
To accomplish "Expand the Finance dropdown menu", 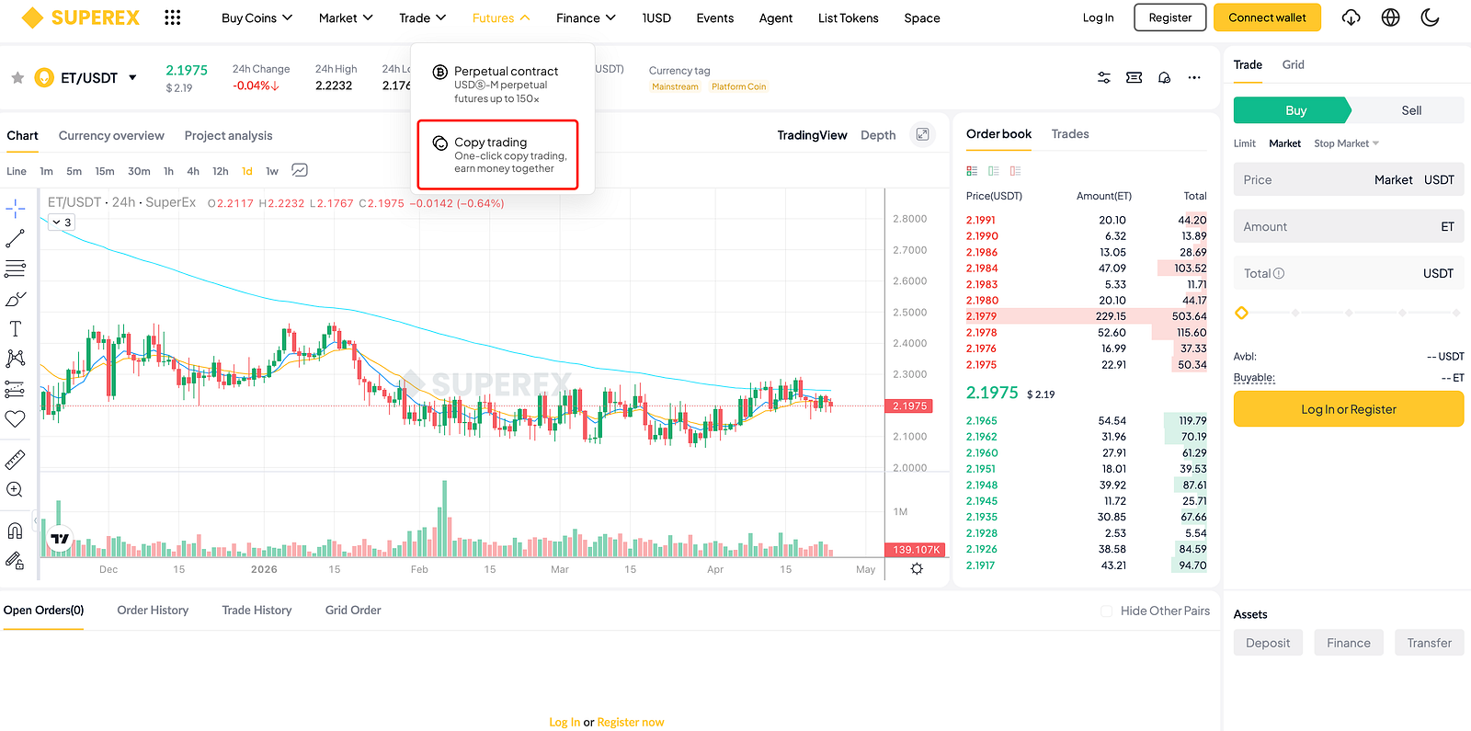I will [x=586, y=17].
